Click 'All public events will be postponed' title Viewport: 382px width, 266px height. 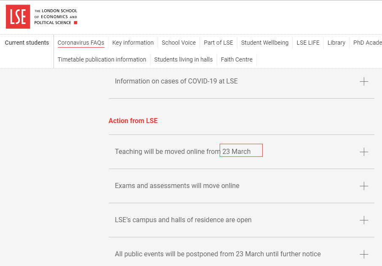coord(218,254)
